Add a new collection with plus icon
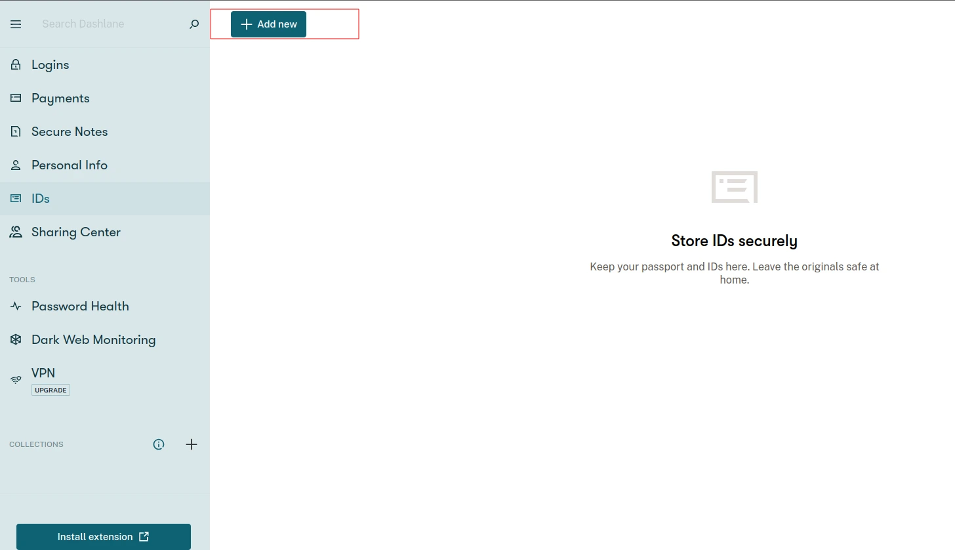The image size is (955, 550). tap(192, 444)
